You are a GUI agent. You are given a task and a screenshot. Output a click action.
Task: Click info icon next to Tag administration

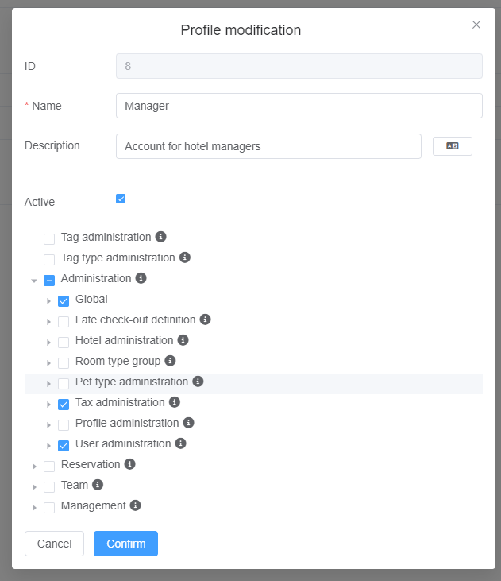[160, 237]
